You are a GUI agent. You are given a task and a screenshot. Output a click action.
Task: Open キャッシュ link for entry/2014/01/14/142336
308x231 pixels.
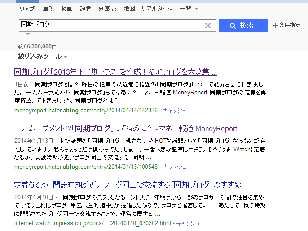pyautogui.click(x=174, y=111)
